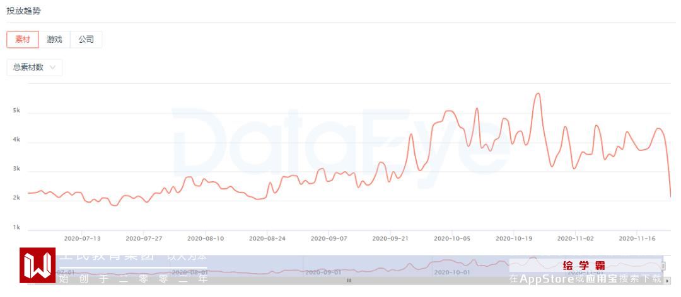Image resolution: width=681 pixels, height=297 pixels.
Task: Click the 1k y-axis label
Action: click(x=17, y=228)
